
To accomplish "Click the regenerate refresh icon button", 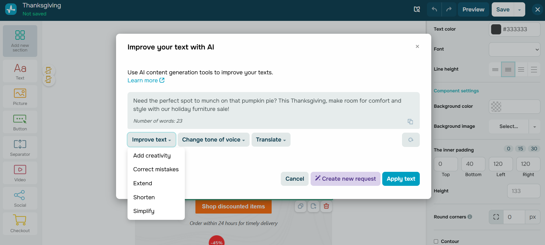I will [411, 140].
